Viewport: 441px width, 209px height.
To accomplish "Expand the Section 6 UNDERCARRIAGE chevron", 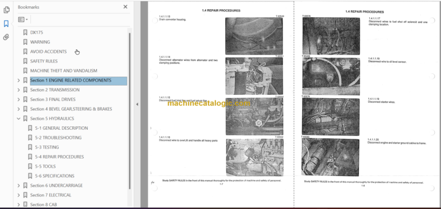I will 18,185.
